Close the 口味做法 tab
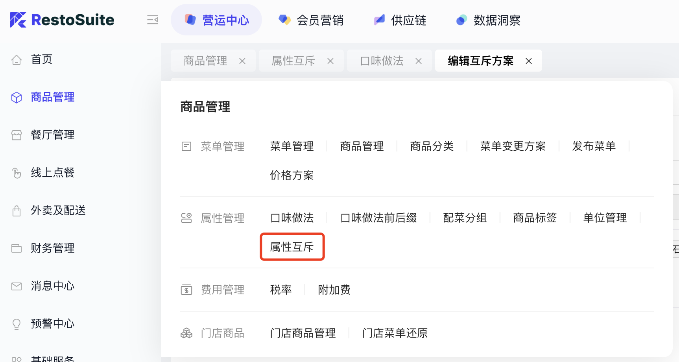The image size is (679, 362). coord(419,61)
